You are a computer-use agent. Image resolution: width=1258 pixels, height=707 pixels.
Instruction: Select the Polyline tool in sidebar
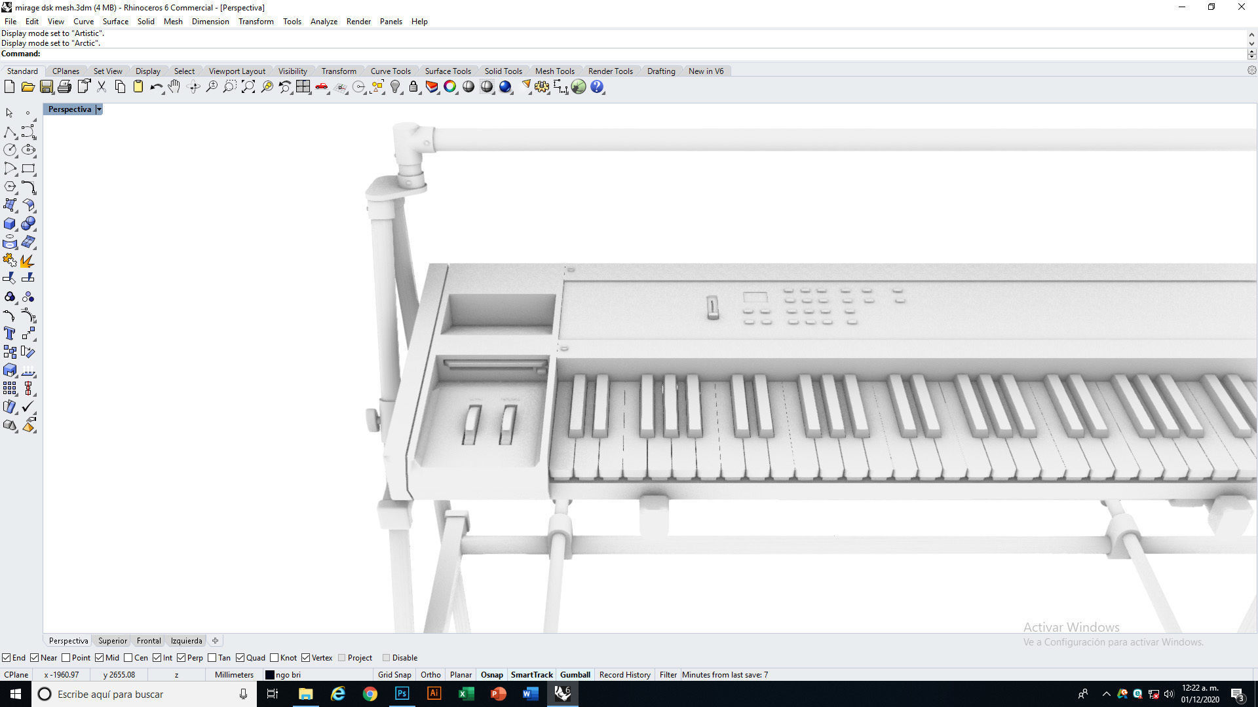coord(10,132)
